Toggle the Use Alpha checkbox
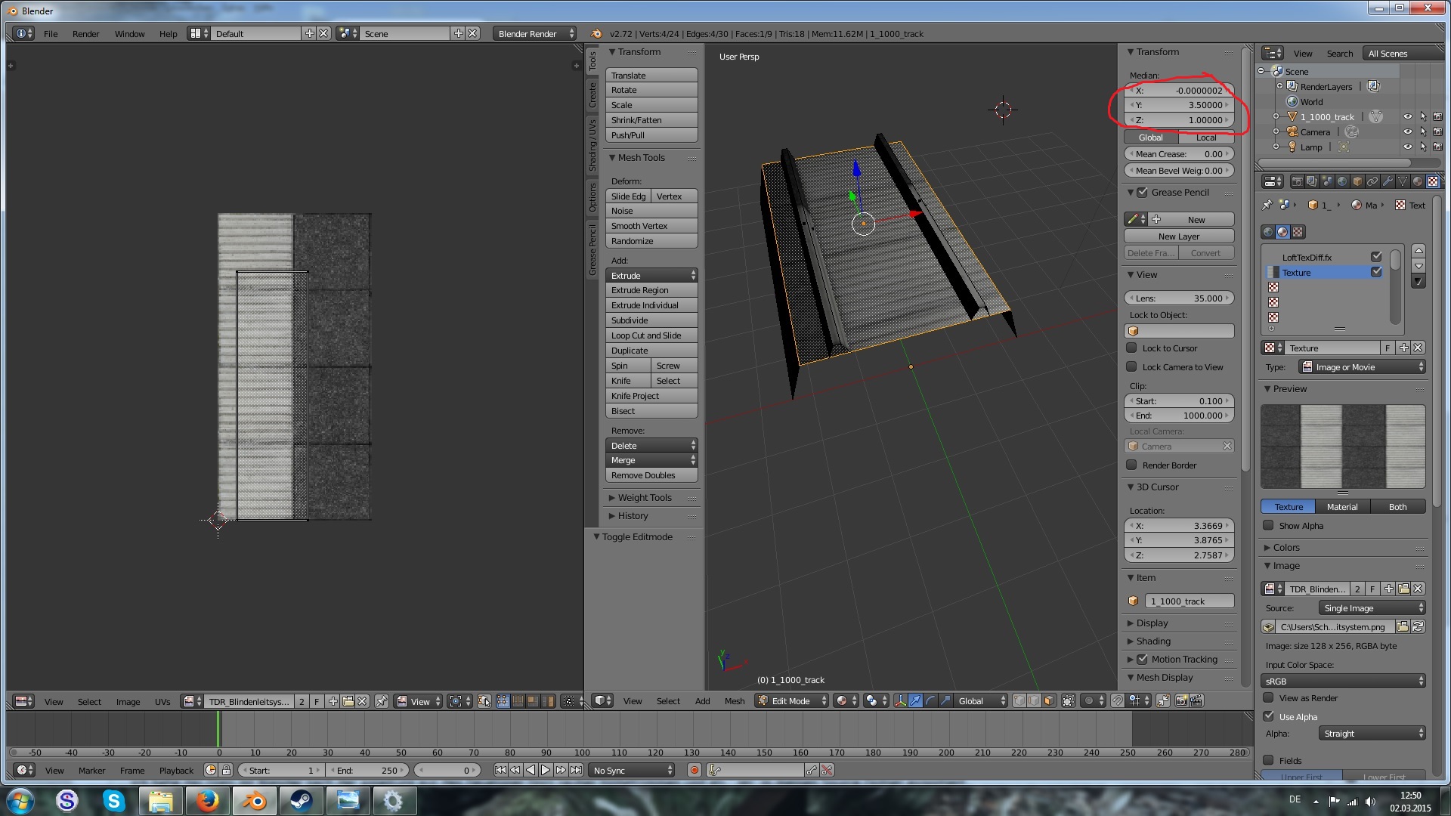 pyautogui.click(x=1268, y=716)
